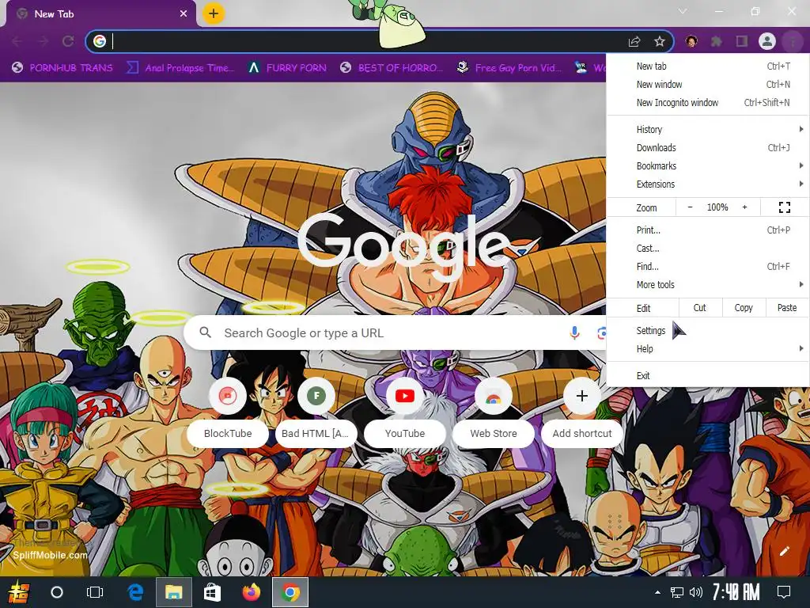Show hidden system tray icons
810x608 pixels.
(x=657, y=592)
